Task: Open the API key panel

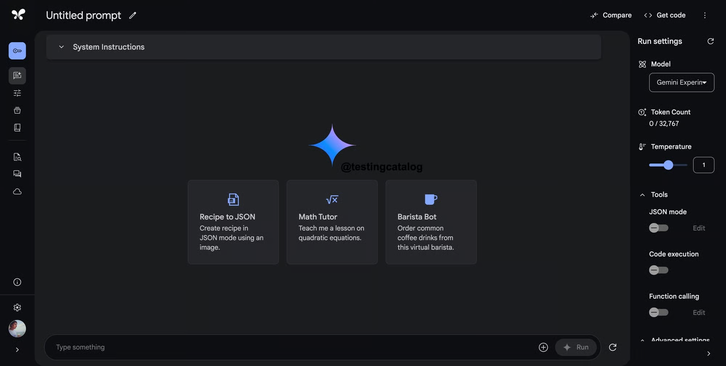Action: [x=17, y=51]
